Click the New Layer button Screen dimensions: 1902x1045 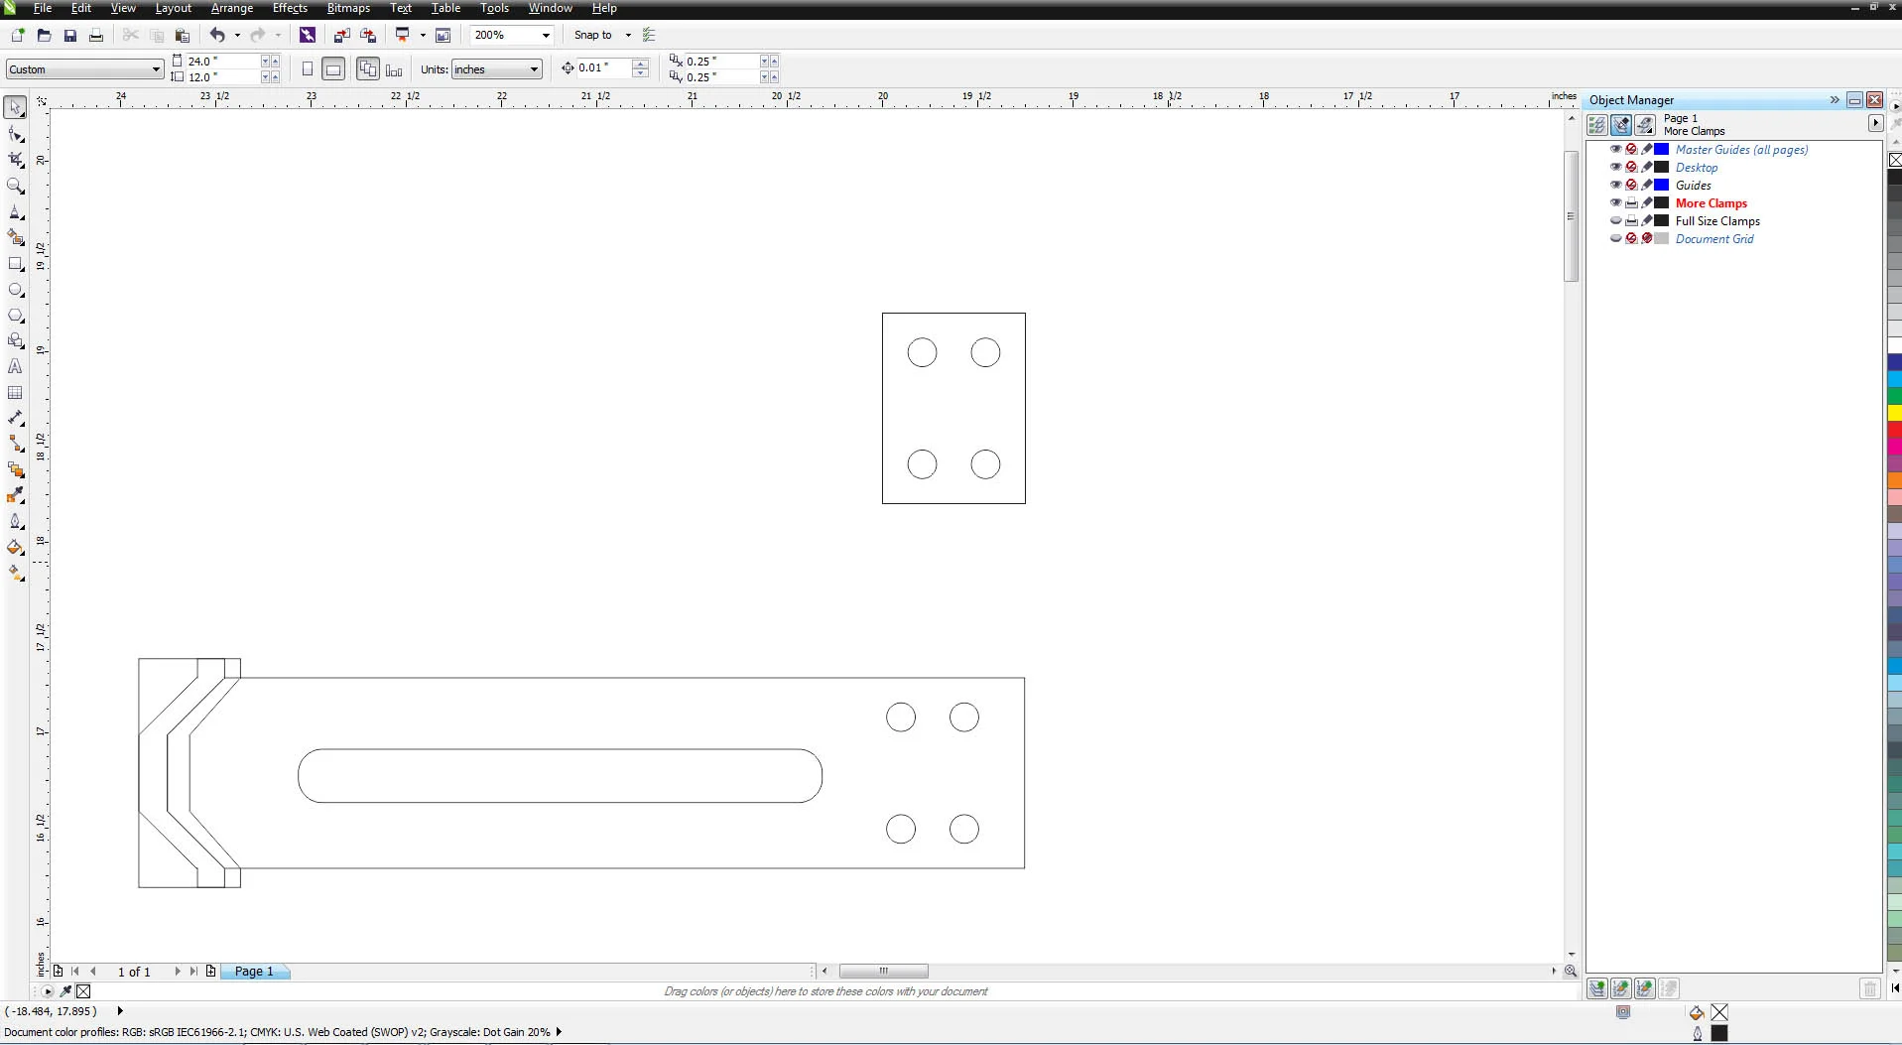pyautogui.click(x=1597, y=988)
